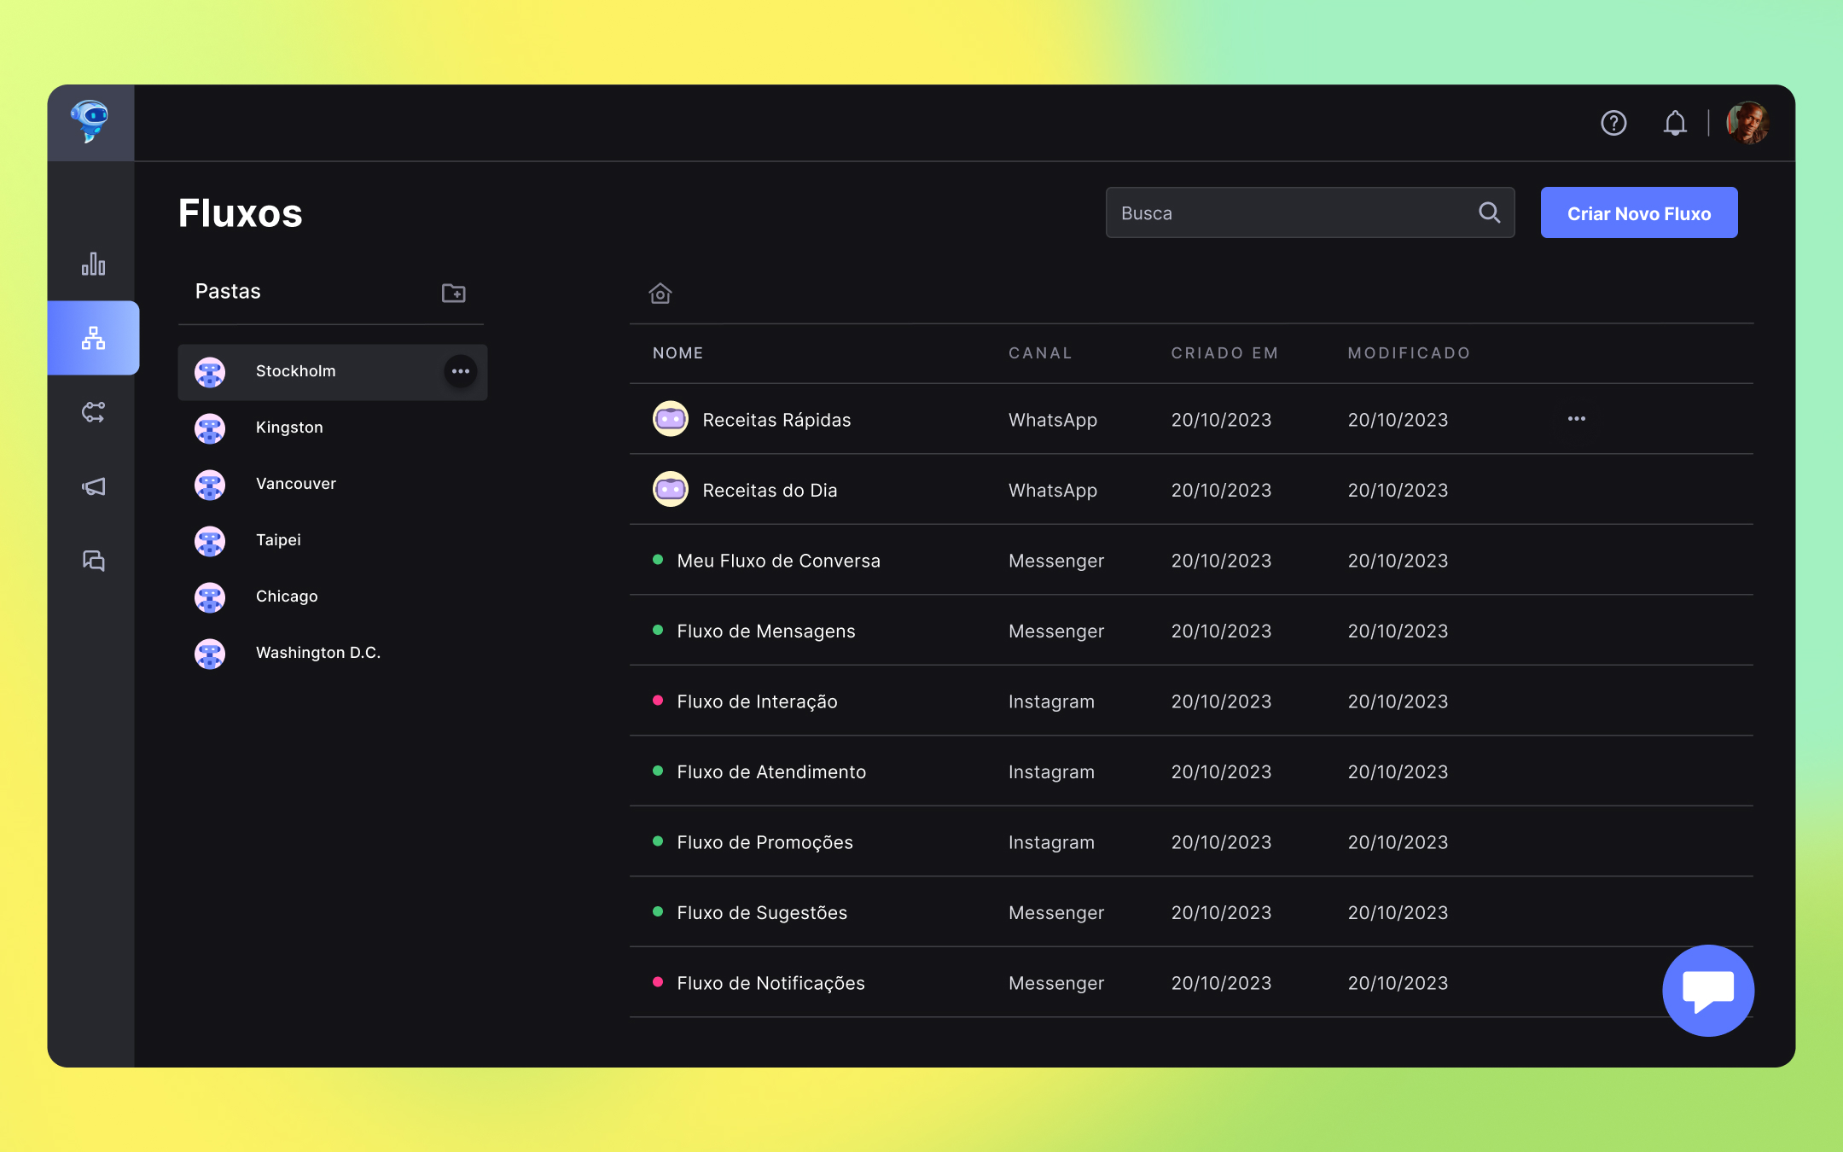Click the Fluxos page title
The image size is (1843, 1152).
pyautogui.click(x=240, y=213)
